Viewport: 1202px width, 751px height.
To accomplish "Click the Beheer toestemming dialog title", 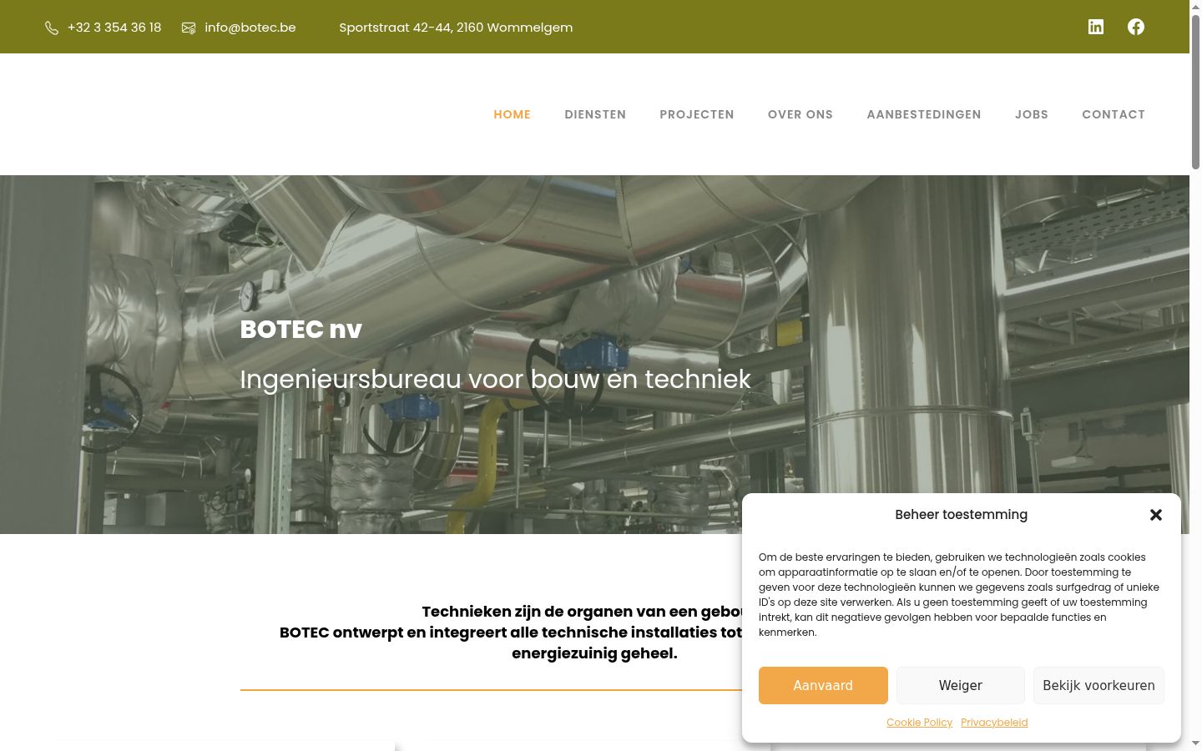I will (x=962, y=515).
